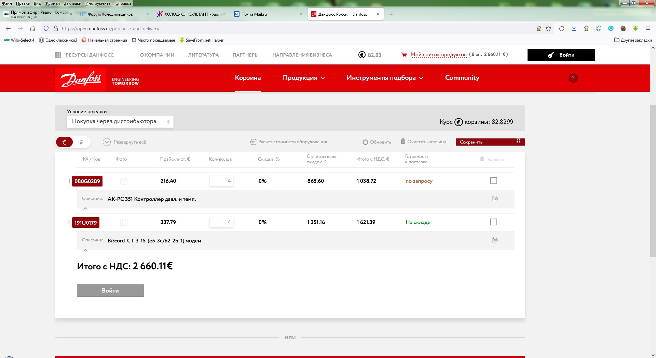Collapse the AK-PC 351 description row
Screen dimensions: 656x358
(x=85, y=209)
